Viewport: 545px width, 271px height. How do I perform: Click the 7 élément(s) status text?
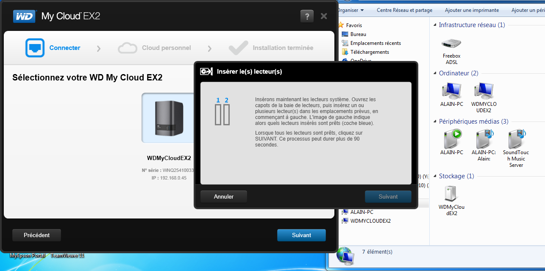(377, 252)
